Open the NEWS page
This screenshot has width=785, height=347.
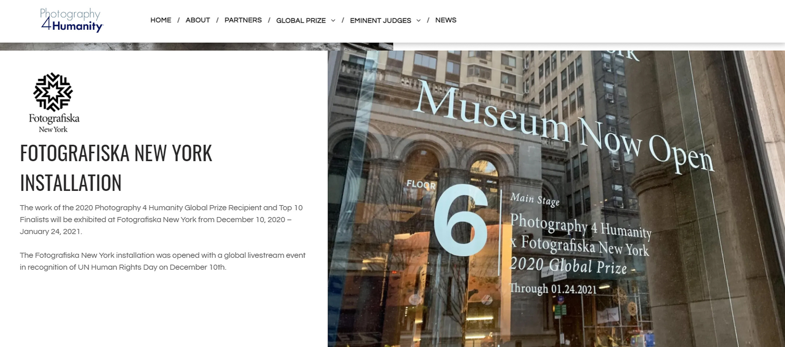click(x=446, y=20)
